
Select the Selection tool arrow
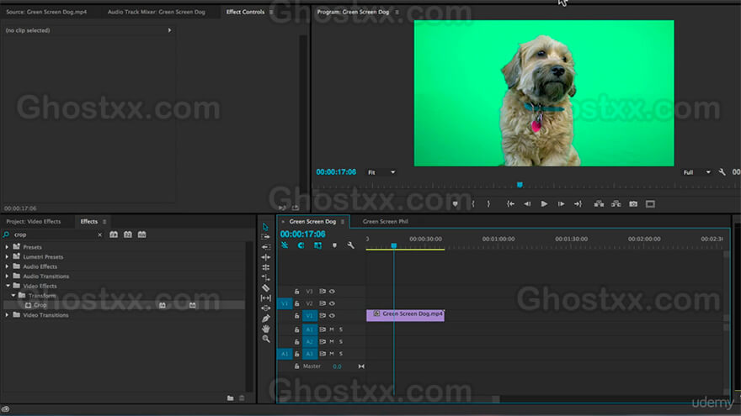tap(265, 227)
